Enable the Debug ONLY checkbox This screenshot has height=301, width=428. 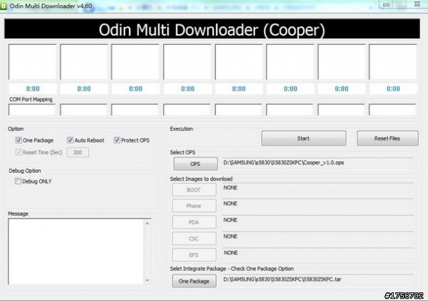point(18,181)
